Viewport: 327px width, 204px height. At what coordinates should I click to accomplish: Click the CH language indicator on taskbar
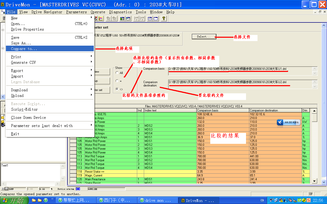point(262,200)
